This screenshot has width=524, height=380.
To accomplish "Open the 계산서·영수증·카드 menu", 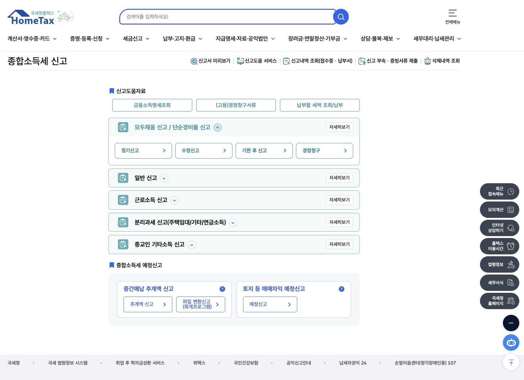I will [x=32, y=39].
